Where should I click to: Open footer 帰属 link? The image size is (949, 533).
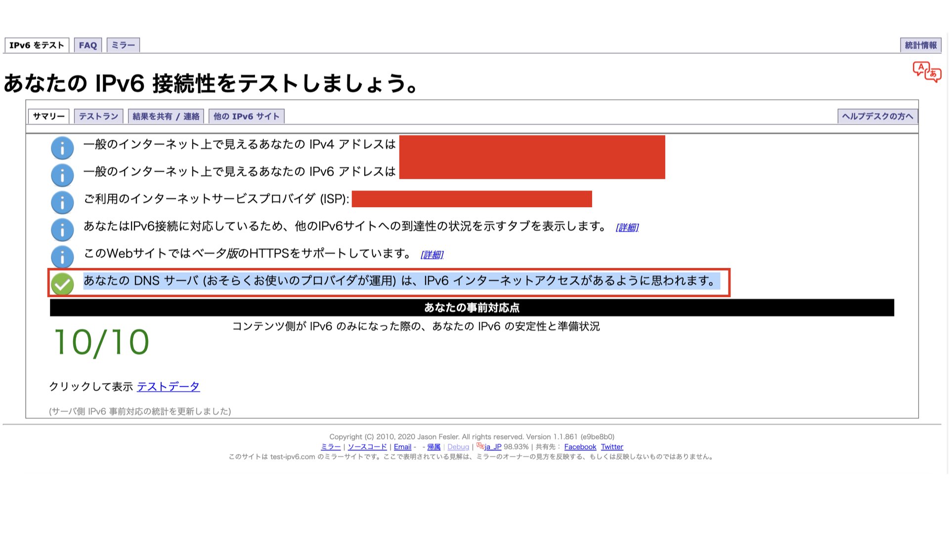[433, 447]
